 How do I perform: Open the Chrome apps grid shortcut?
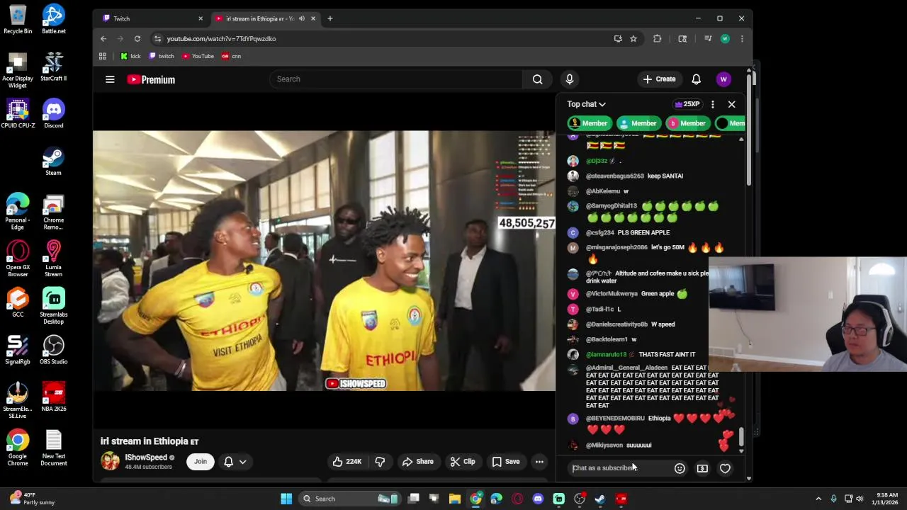103,56
